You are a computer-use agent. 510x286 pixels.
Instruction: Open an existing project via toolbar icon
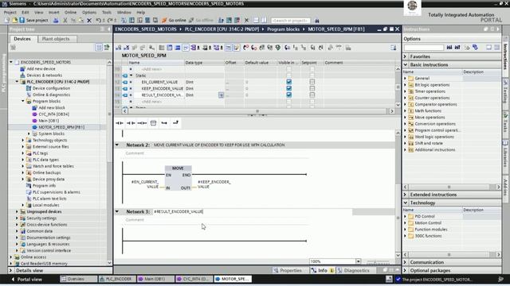[14, 20]
